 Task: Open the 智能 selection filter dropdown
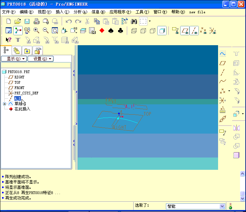tap(222, 206)
